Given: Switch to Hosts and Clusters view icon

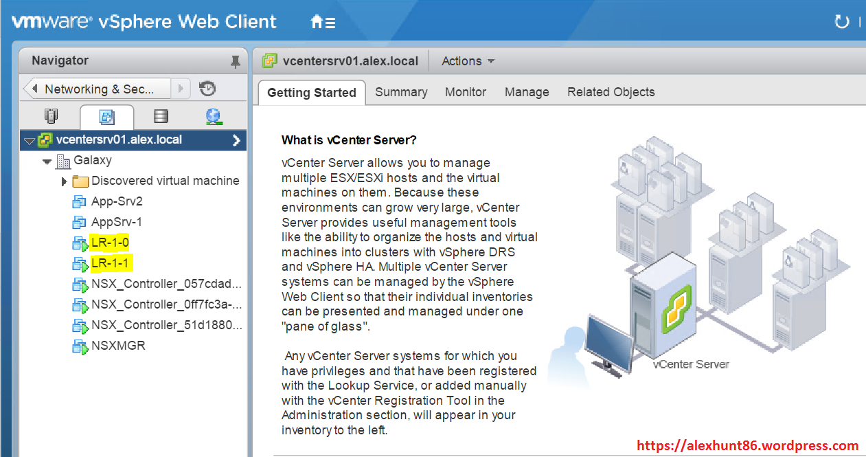Looking at the screenshot, I should tap(52, 116).
